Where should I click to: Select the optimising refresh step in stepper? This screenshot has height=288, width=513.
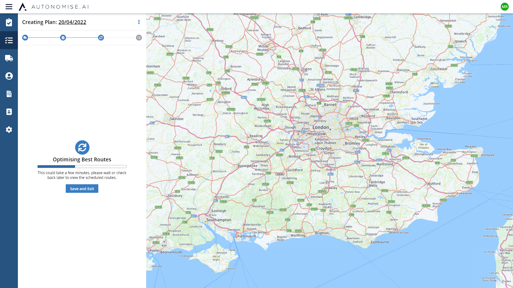point(101,38)
